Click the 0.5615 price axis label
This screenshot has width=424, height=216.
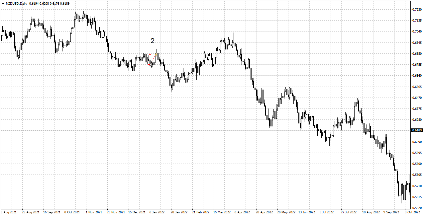point(417,197)
